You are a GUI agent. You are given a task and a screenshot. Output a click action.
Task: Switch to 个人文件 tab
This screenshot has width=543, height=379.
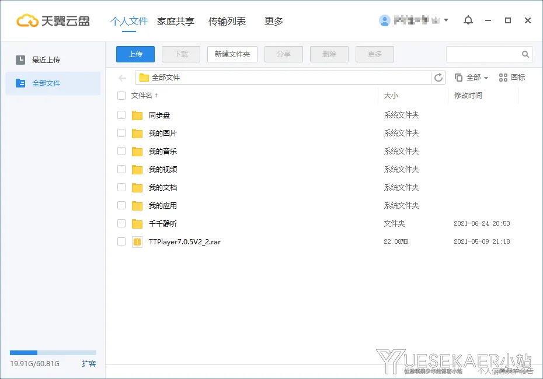129,21
